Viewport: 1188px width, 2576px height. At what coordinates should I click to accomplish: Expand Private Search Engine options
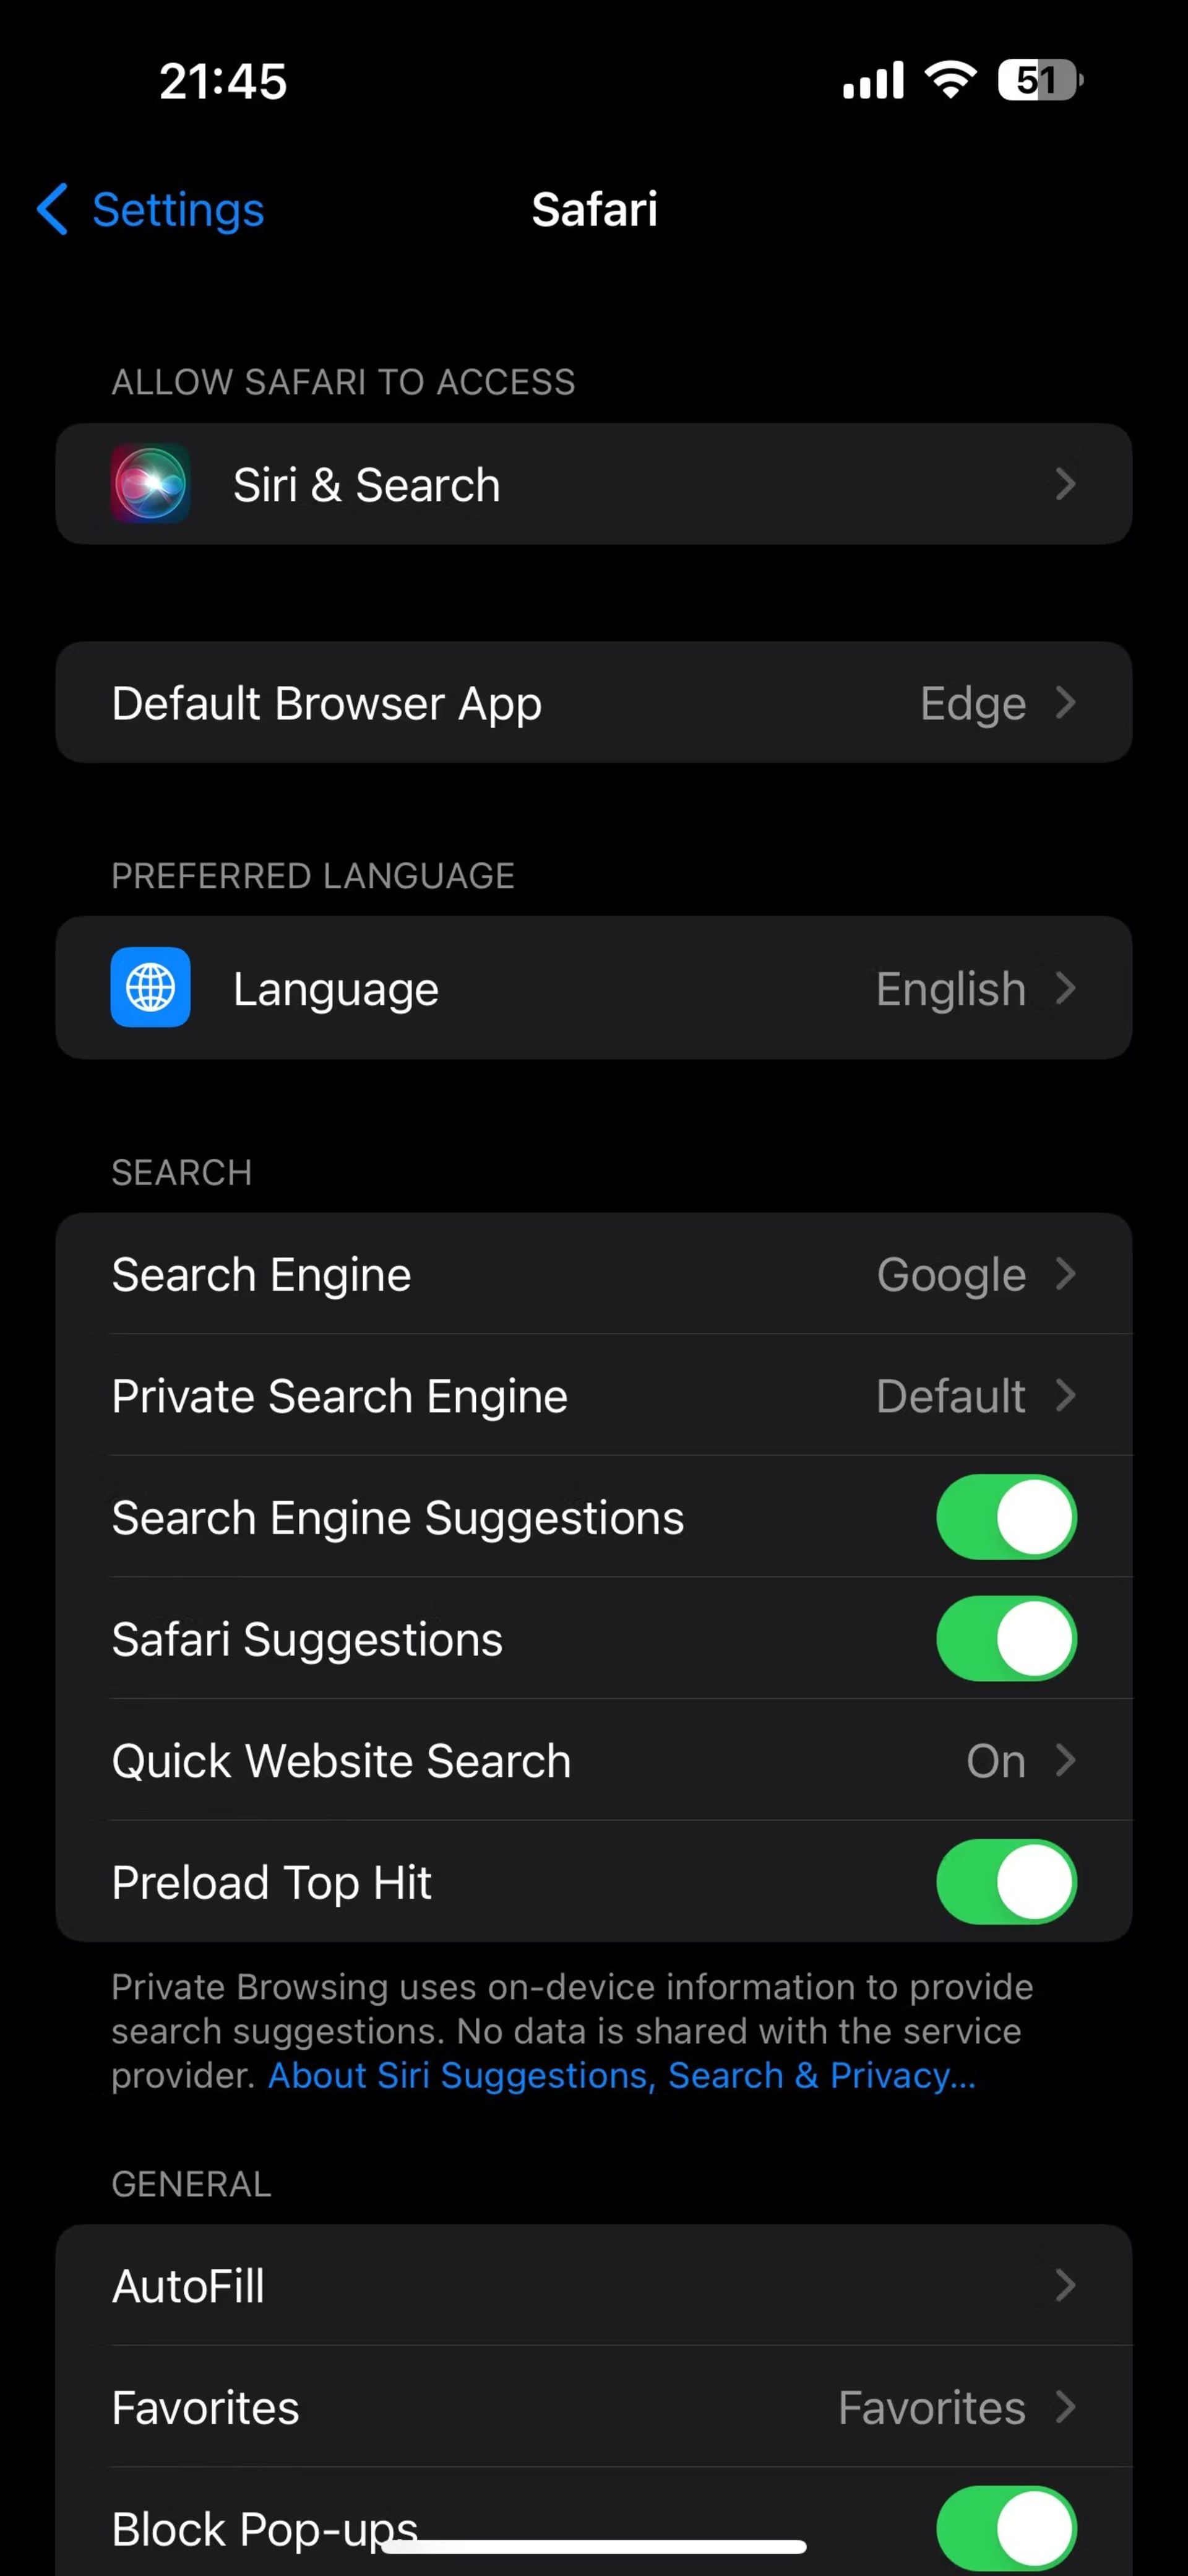[x=594, y=1395]
